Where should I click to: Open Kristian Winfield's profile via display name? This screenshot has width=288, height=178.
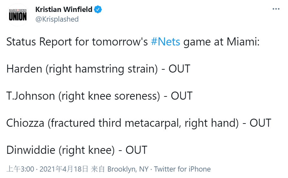(x=64, y=9)
